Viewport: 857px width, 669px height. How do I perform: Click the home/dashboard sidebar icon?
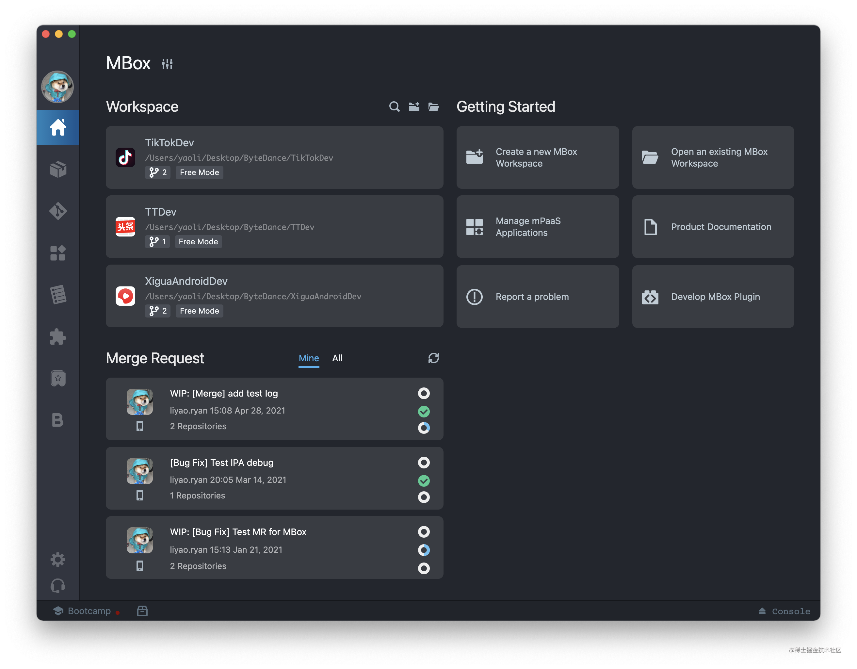[x=58, y=128]
